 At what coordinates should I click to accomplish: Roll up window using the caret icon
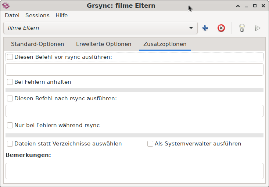pyautogui.click(x=238, y=6)
